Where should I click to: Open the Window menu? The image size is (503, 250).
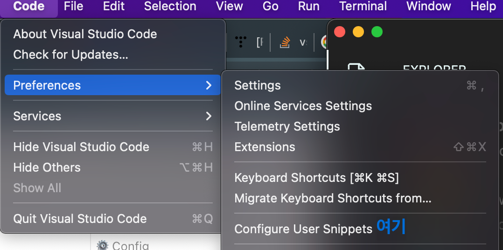coord(428,6)
